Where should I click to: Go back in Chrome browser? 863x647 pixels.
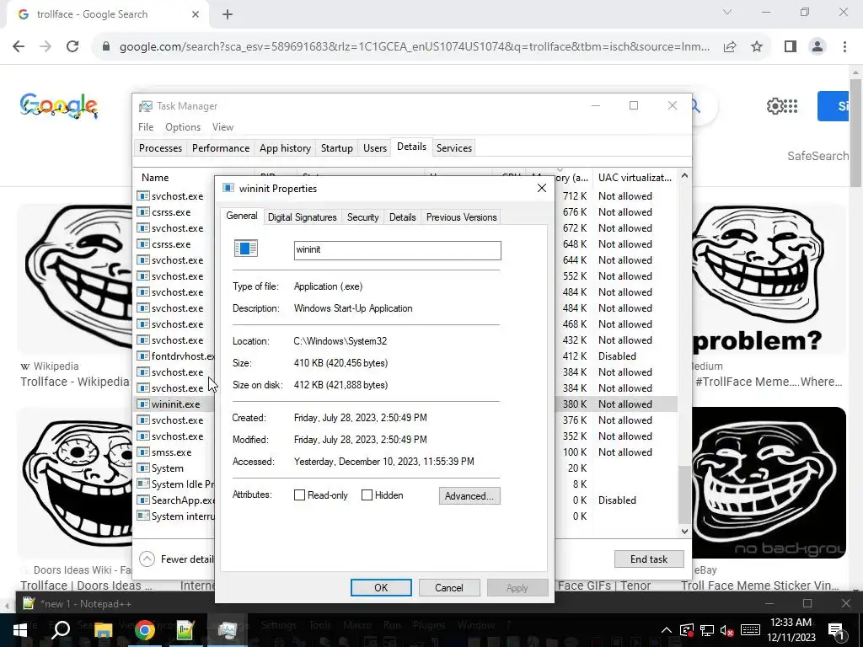[19, 46]
